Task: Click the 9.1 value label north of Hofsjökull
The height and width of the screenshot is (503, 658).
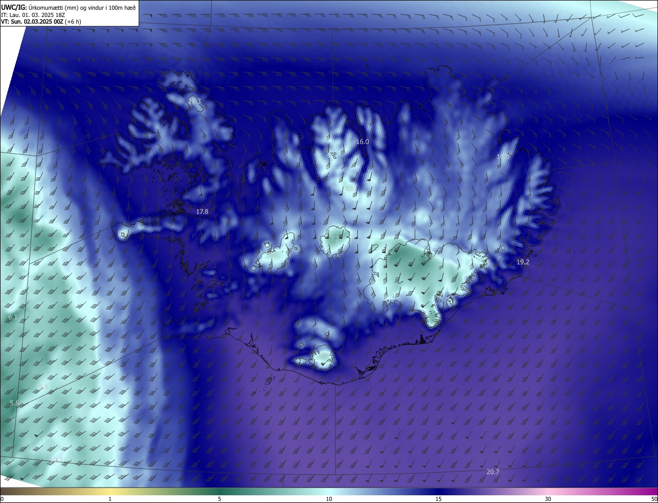Action: pyautogui.click(x=349, y=189)
